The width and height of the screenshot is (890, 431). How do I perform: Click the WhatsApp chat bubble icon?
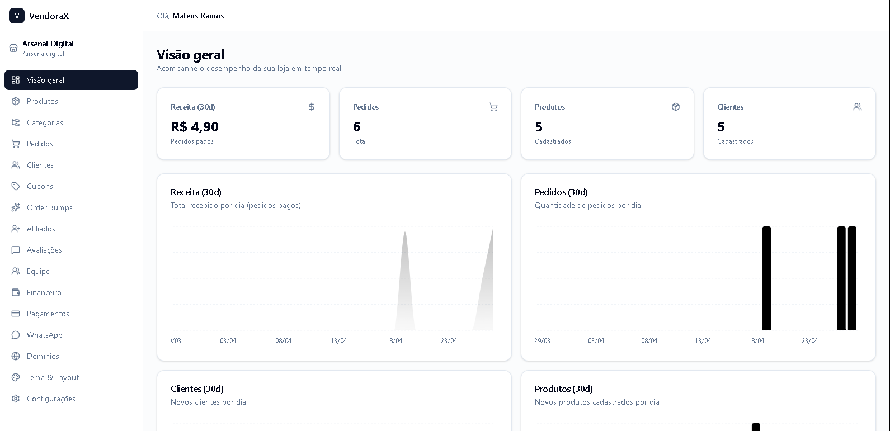pyautogui.click(x=16, y=335)
